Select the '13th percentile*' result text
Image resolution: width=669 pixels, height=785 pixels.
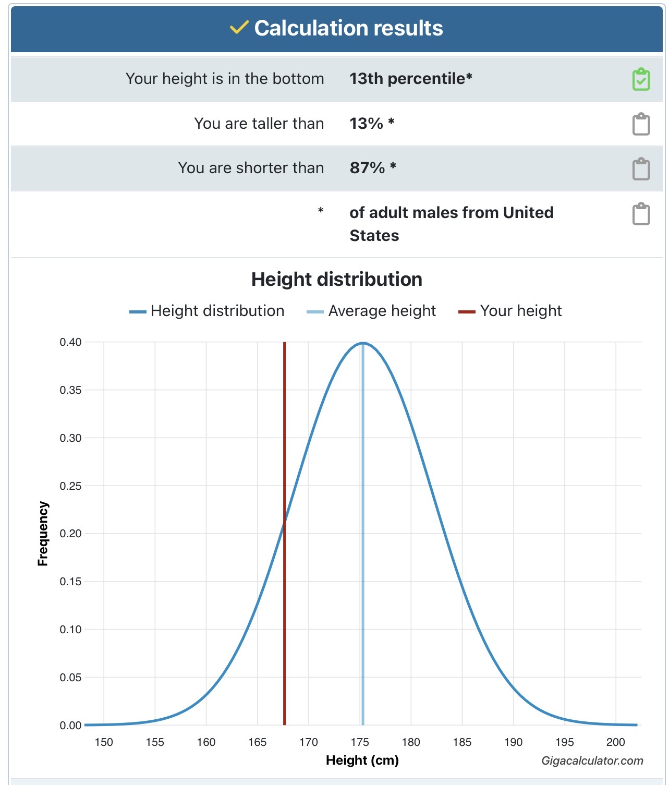410,79
